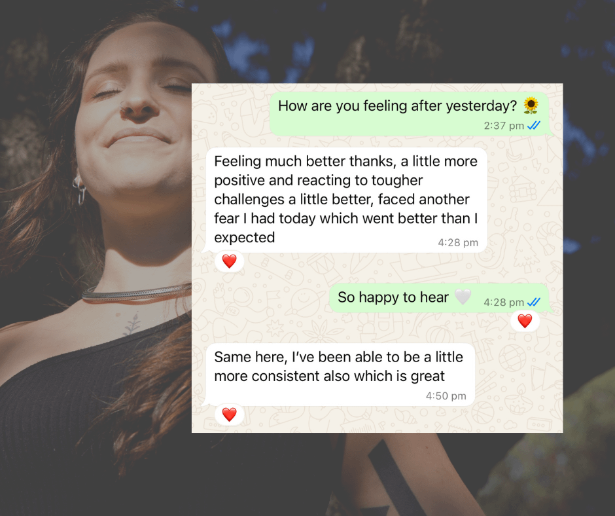The image size is (615, 516).
Task: Select the 'So happy to hear' message bubble
Action: click(440, 298)
